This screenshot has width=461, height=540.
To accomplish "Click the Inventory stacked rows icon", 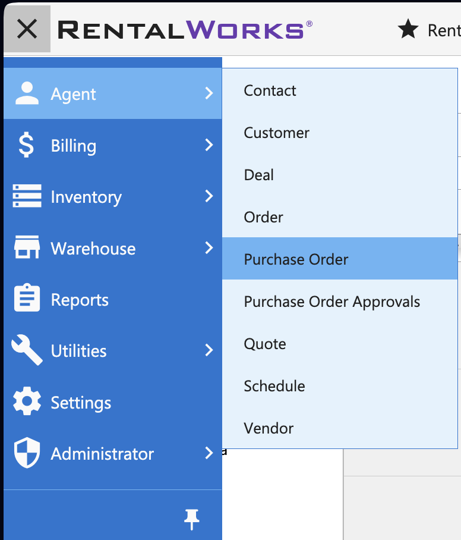I will pyautogui.click(x=27, y=196).
